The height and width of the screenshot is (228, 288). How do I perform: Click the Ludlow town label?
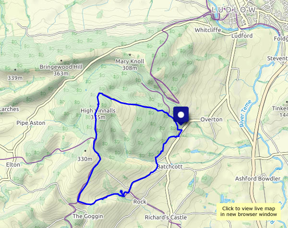(x=234, y=10)
